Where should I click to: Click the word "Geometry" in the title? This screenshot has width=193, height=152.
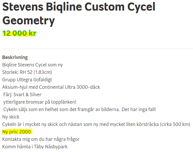coord(28,21)
